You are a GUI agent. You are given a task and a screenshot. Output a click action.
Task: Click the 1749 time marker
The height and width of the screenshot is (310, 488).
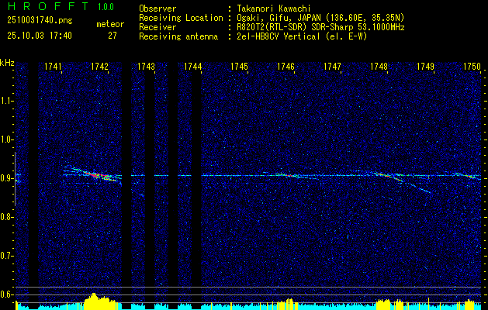click(x=425, y=66)
